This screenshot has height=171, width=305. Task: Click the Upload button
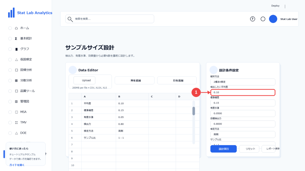84,80
